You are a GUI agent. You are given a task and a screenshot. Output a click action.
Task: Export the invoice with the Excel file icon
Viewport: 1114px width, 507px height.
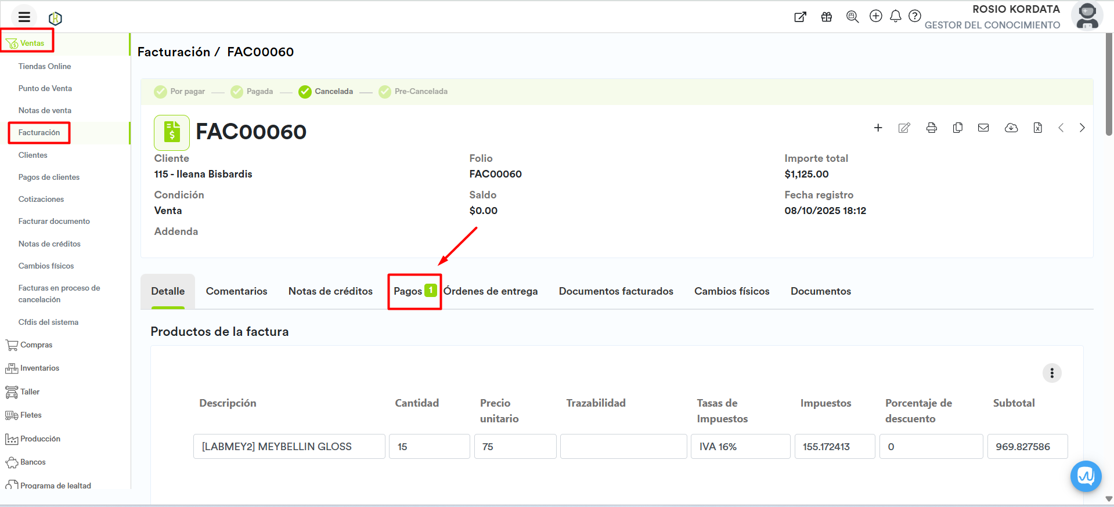(x=1037, y=128)
